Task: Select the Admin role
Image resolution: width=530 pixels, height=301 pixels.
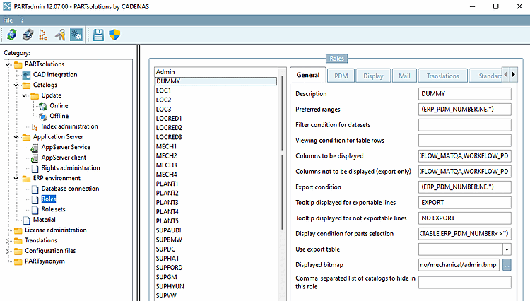Action: click(x=216, y=72)
